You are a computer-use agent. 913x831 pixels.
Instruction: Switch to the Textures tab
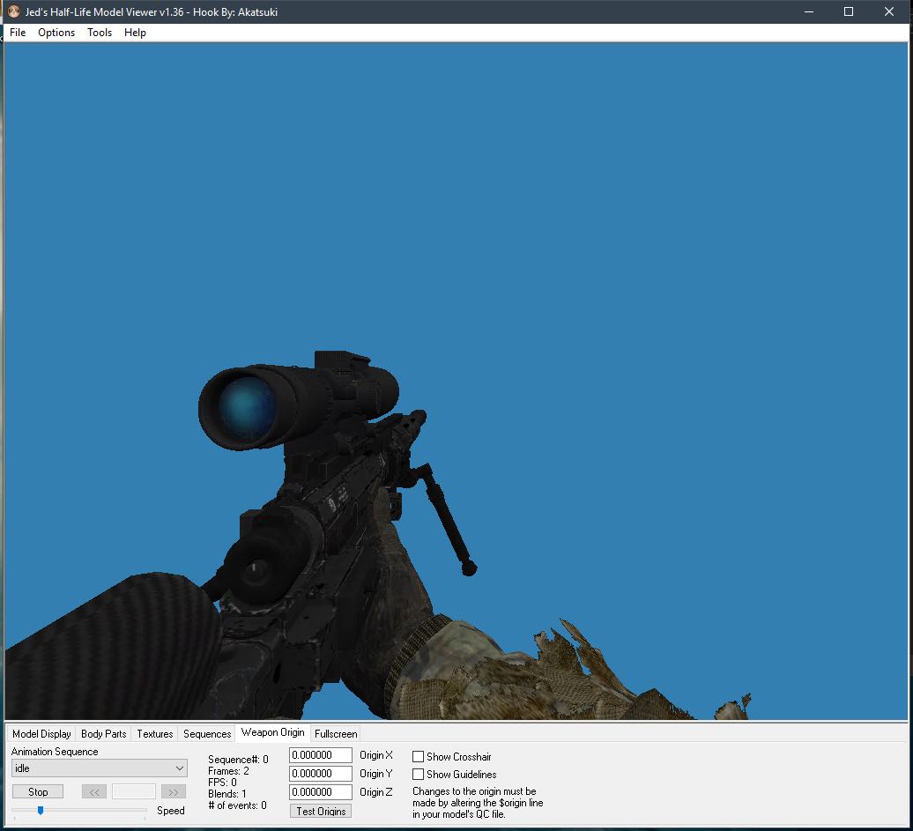tap(155, 734)
